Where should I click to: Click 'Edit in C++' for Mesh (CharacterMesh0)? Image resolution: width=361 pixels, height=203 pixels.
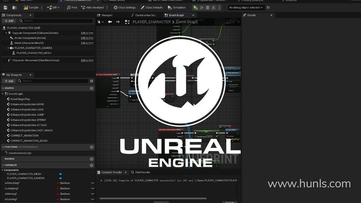click(x=87, y=43)
